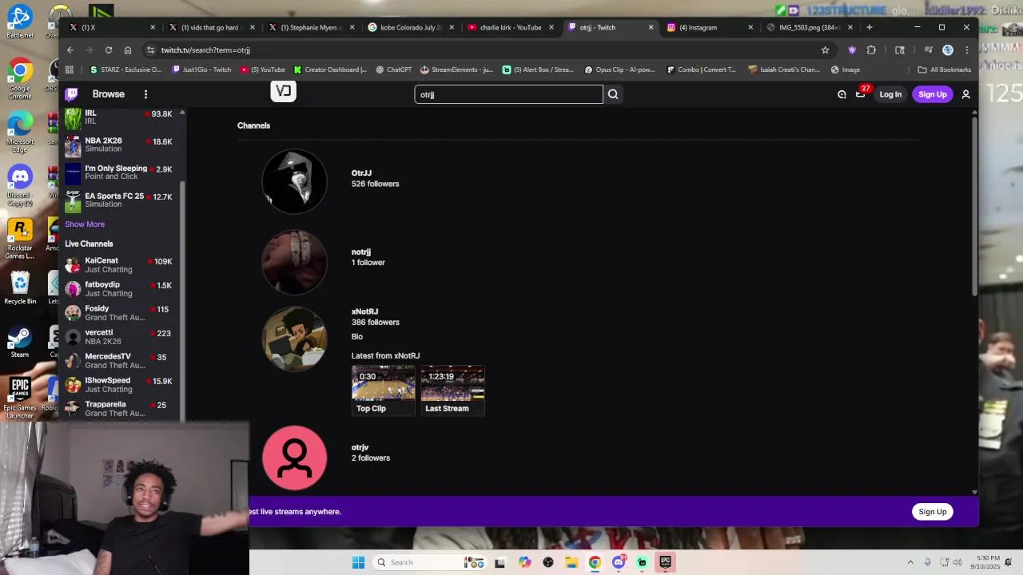Click the Twitch search field containing otrjj
Viewport: 1023px width, 575px height.
508,94
